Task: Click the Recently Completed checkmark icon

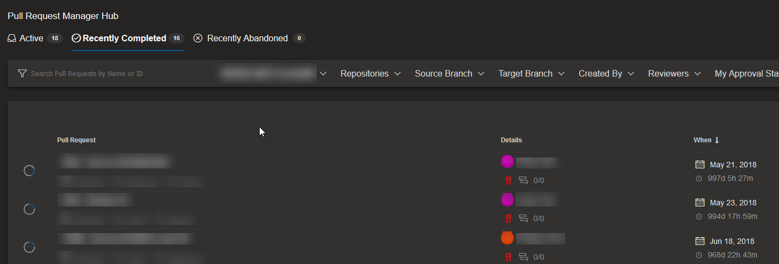Action: 76,38
